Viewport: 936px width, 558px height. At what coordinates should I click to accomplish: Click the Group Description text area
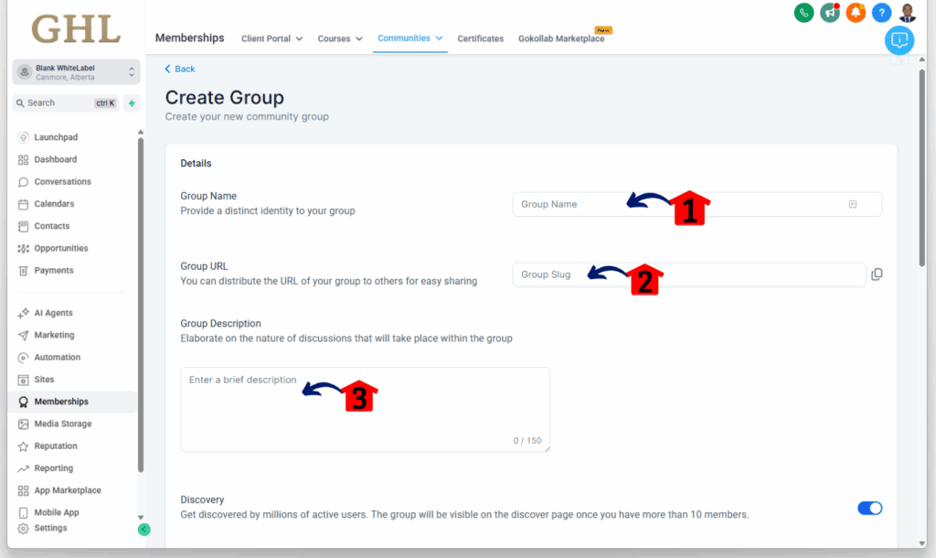[365, 410]
